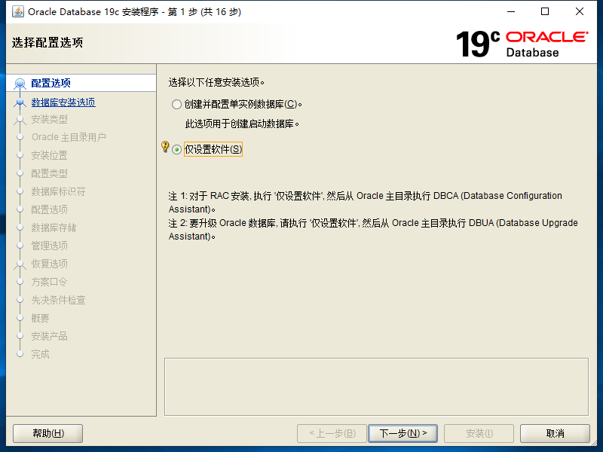The width and height of the screenshot is (603, 452).
Task: Click the key hint icon beside 仅设置软件
Action: tap(165, 146)
